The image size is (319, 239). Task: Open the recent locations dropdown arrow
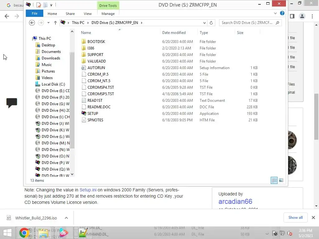click(48, 22)
